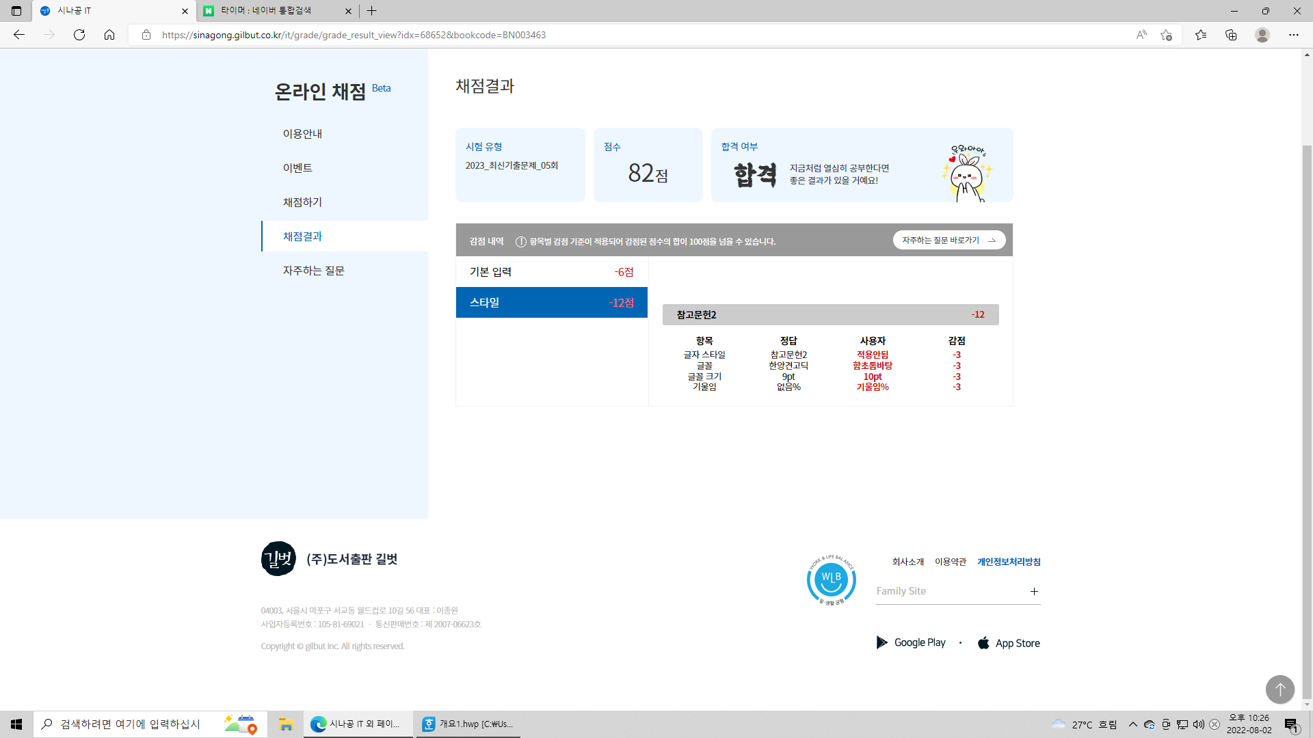Open browser Collections icon
The width and height of the screenshot is (1313, 738).
[1231, 35]
